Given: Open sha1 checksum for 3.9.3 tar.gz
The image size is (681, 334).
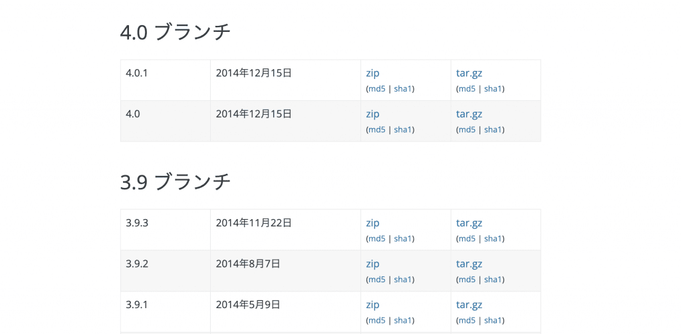Looking at the screenshot, I should [x=493, y=239].
